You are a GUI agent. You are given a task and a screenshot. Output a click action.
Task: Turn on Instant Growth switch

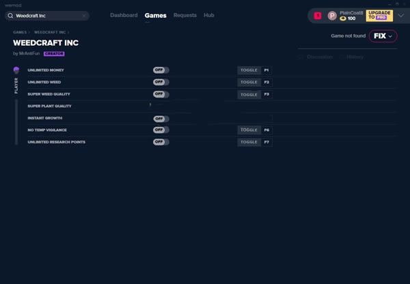(161, 118)
